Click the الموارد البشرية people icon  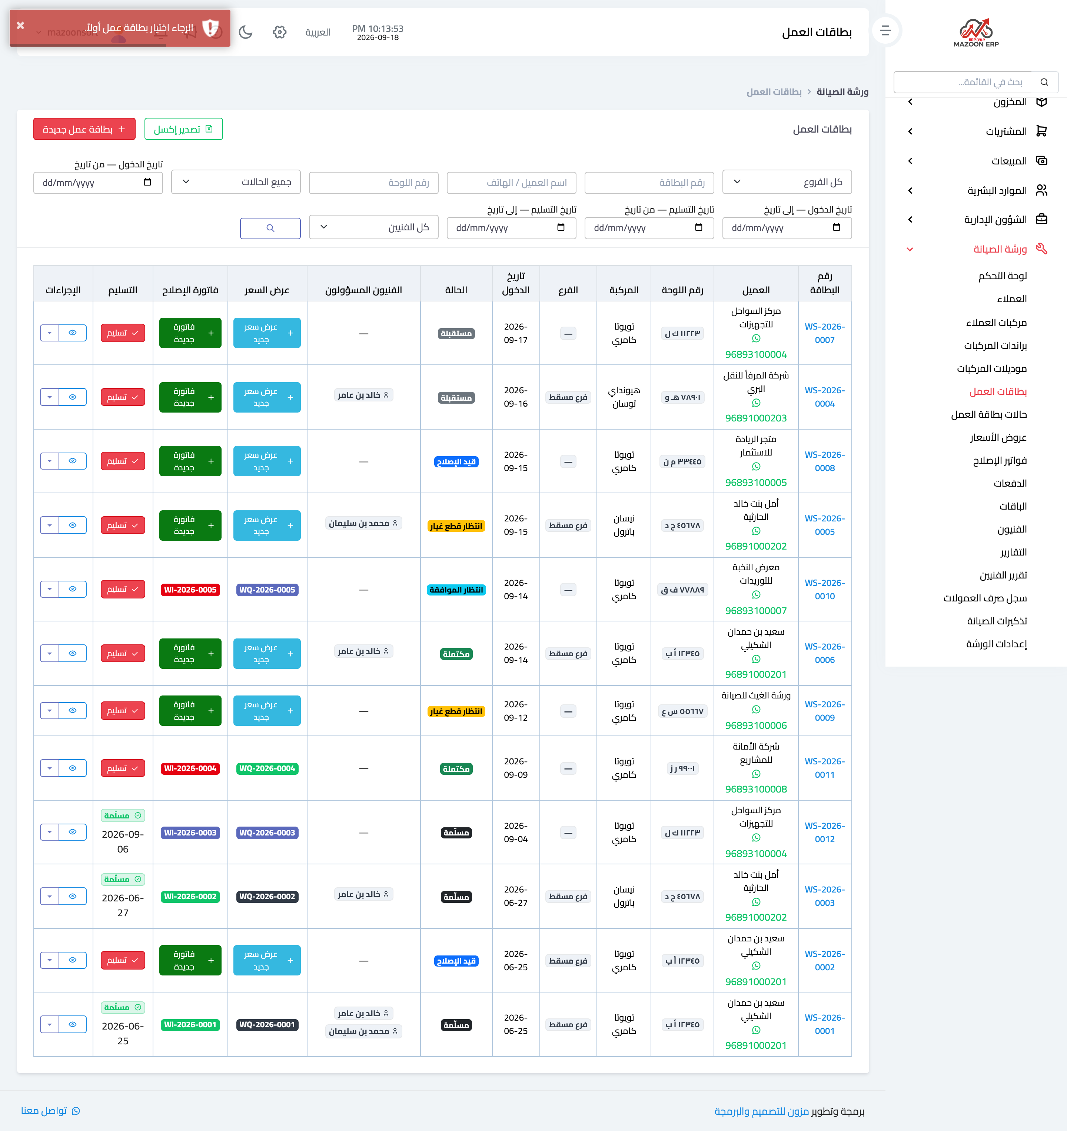[x=1041, y=191]
